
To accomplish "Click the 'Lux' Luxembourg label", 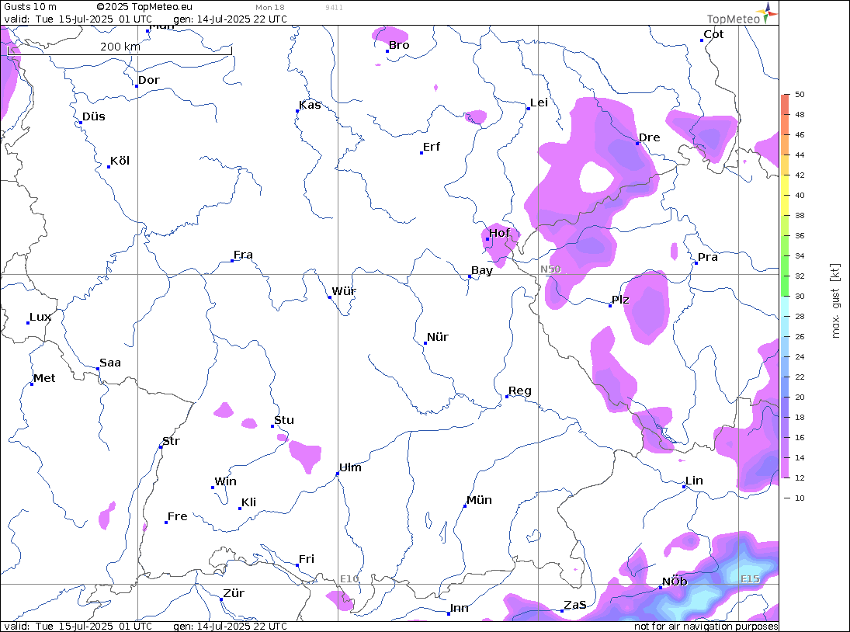I will pos(40,317).
